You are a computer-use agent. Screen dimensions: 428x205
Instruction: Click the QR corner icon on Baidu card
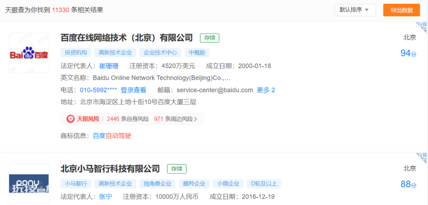click(x=421, y=28)
